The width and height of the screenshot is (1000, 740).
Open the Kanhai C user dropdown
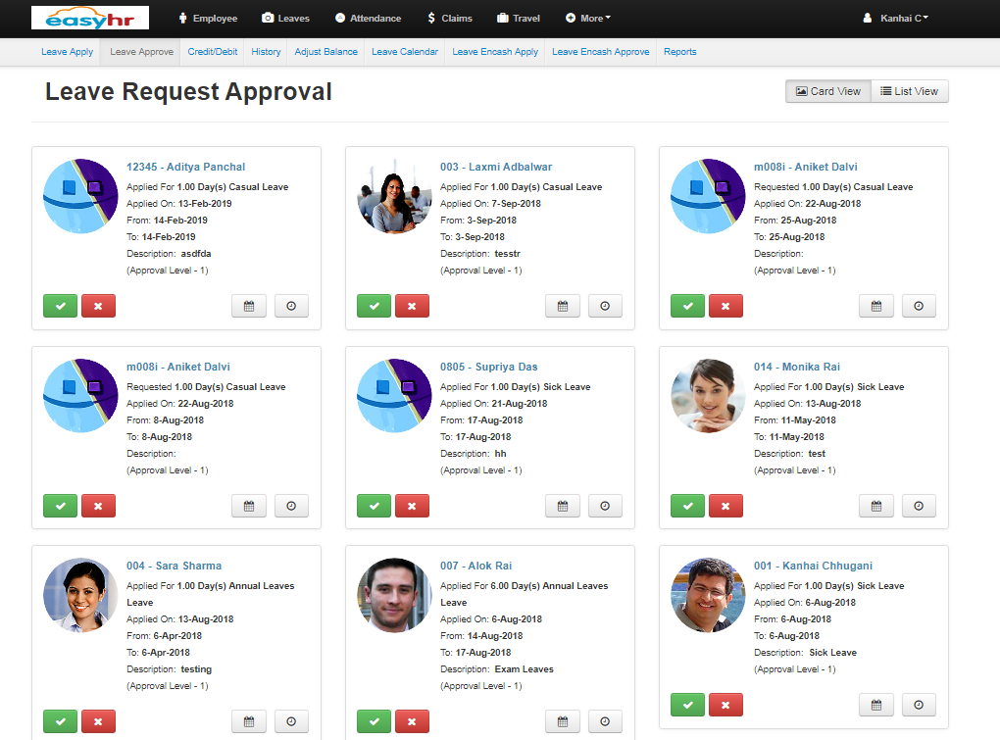coord(895,18)
